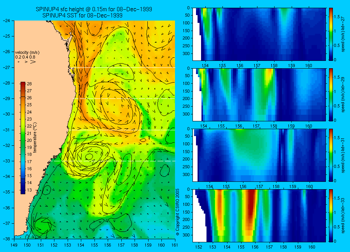The image size is (350, 252).
Task: Click the "speed (m/s) lat=-27" axis label
Action: pyautogui.click(x=343, y=34)
